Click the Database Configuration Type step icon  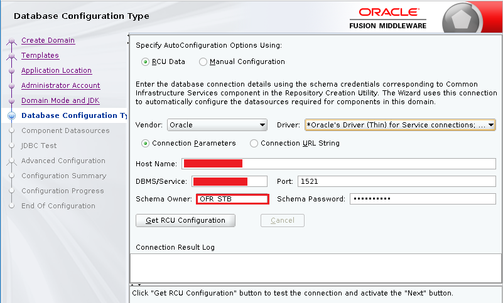(x=11, y=115)
